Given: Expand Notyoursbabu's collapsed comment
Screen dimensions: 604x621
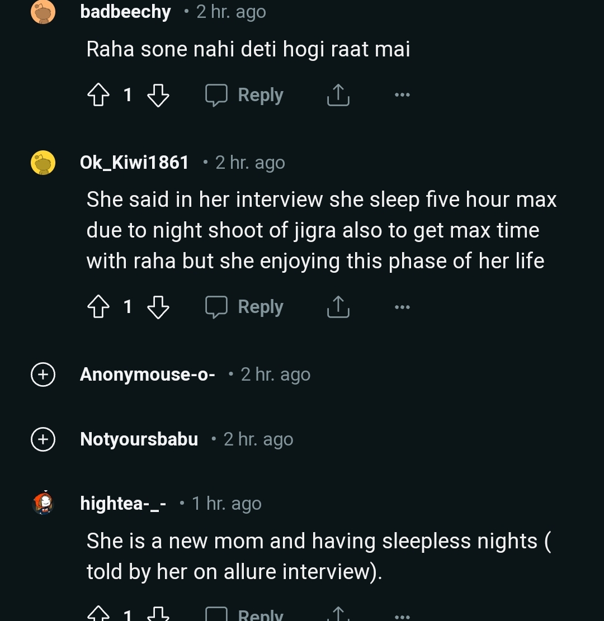Looking at the screenshot, I should coord(43,439).
